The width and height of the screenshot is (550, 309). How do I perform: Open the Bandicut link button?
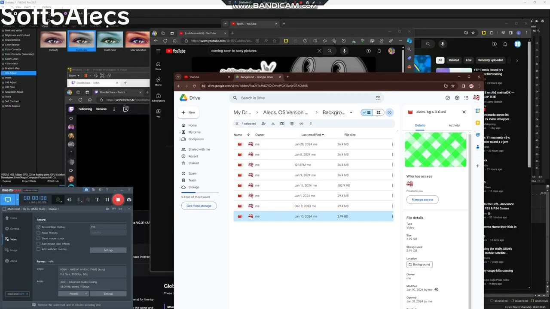17,294
